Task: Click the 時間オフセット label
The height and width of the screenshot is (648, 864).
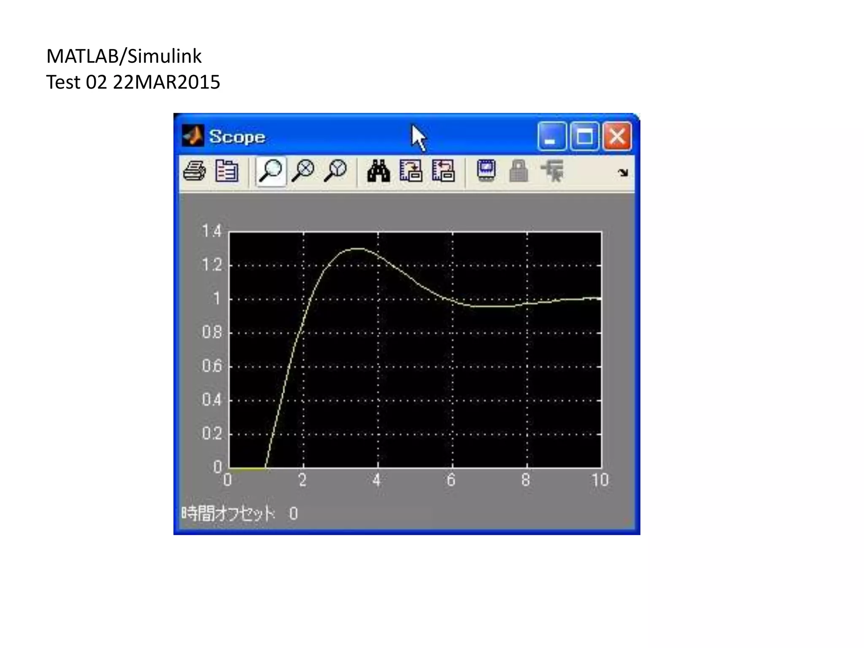Action: point(228,513)
